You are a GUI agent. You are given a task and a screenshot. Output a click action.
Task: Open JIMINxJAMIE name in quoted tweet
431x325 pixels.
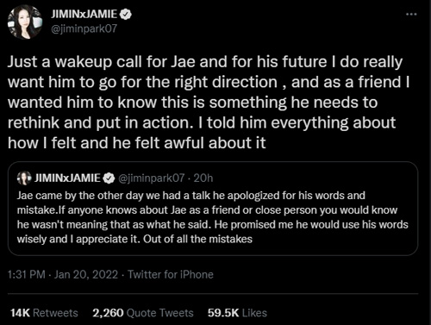click(67, 178)
